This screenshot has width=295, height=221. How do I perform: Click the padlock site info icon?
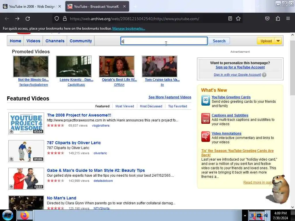tap(65, 18)
